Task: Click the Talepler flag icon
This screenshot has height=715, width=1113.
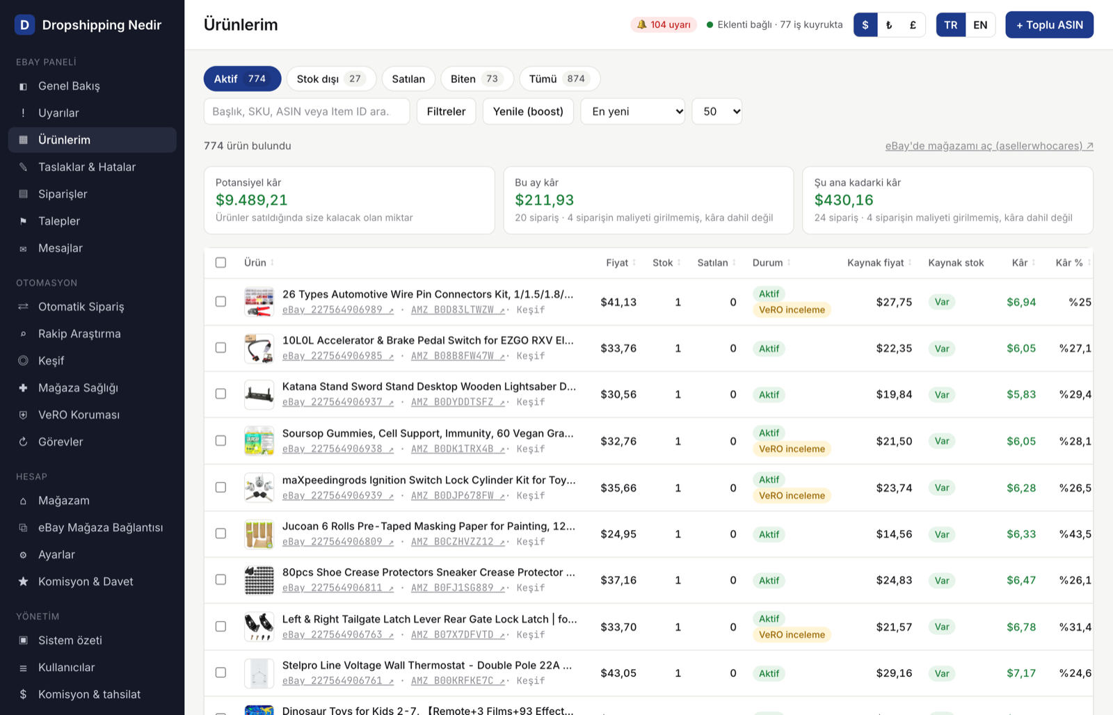Action: click(x=23, y=221)
